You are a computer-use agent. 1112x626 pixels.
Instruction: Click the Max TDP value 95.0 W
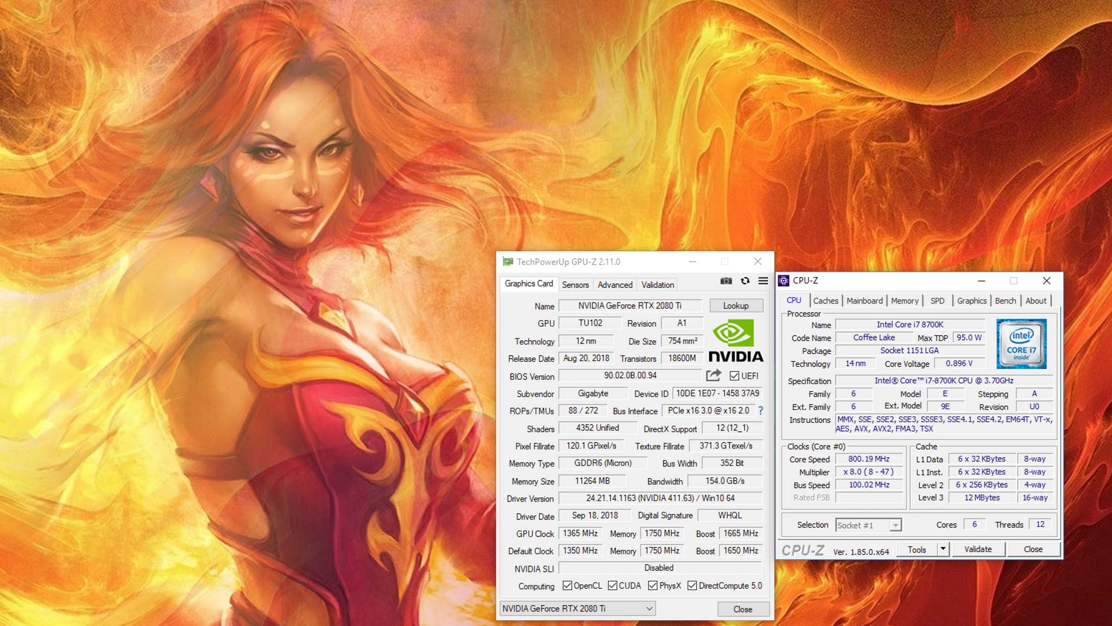969,337
